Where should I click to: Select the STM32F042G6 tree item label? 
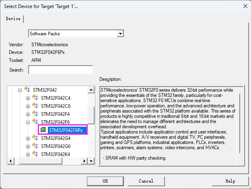pos(56,146)
